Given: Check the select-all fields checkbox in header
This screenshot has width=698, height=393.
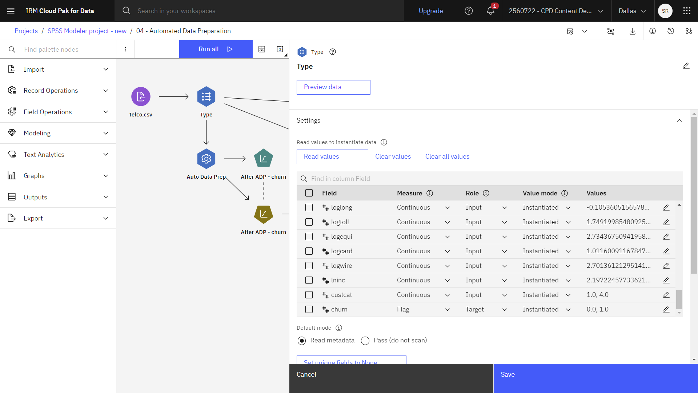Looking at the screenshot, I should coord(309,193).
